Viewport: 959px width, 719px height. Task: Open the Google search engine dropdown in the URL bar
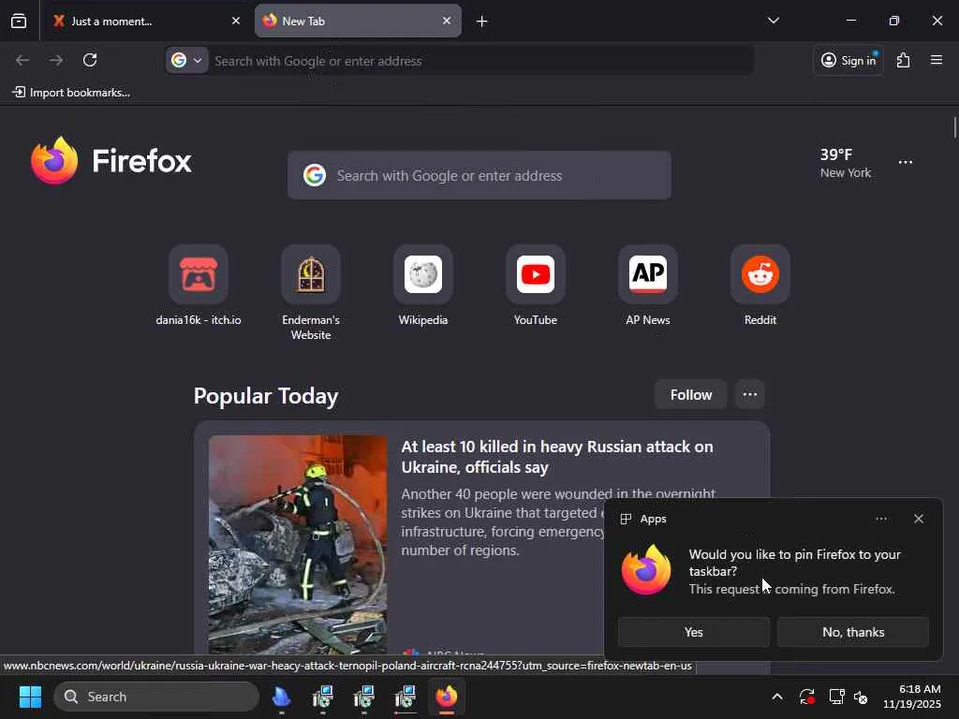click(186, 61)
